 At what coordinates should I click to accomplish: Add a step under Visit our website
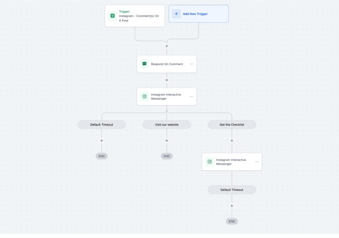coord(167,141)
